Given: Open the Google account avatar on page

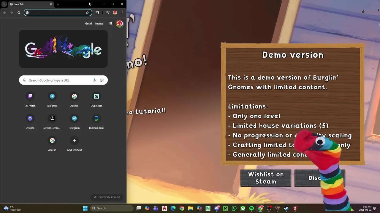Looking at the screenshot, I should (120, 24).
